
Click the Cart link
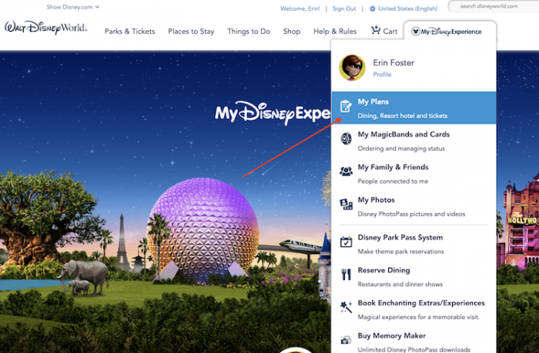pos(390,32)
